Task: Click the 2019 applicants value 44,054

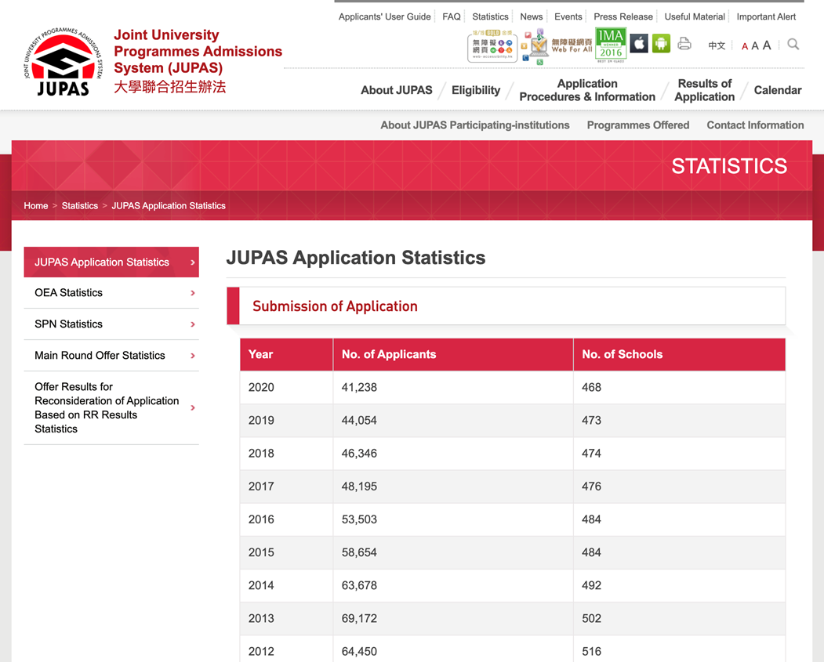Action: pos(359,421)
